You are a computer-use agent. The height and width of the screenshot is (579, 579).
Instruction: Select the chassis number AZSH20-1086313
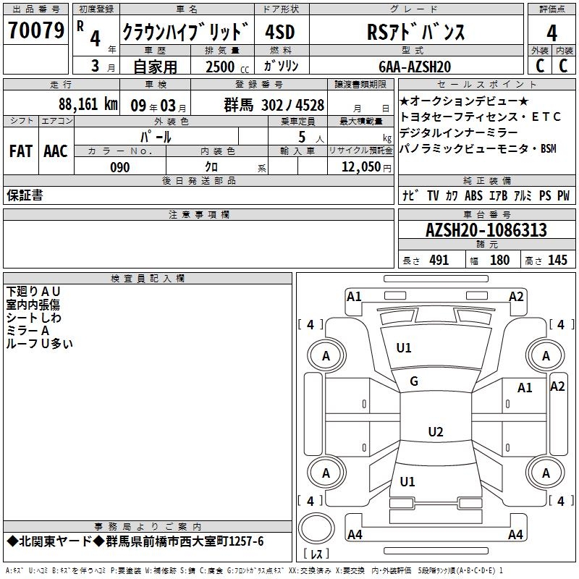[x=486, y=231]
